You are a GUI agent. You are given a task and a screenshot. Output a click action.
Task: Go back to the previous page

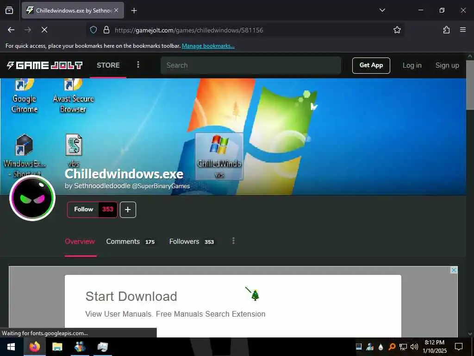(x=11, y=30)
